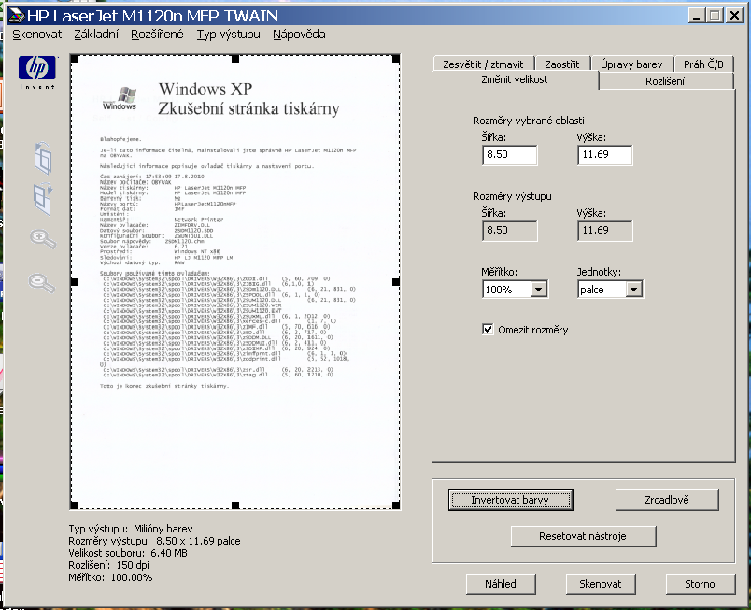
Task: Click the left-middle selection handle of preview
Action: click(74, 282)
